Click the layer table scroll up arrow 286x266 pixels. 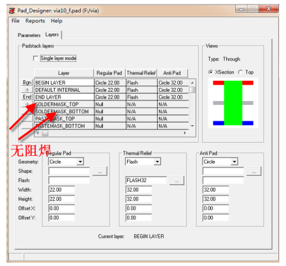coord(192,83)
